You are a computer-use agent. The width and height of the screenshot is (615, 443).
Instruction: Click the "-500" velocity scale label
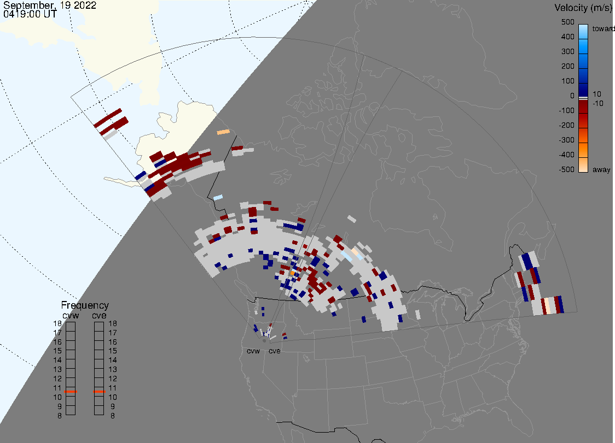coord(566,169)
